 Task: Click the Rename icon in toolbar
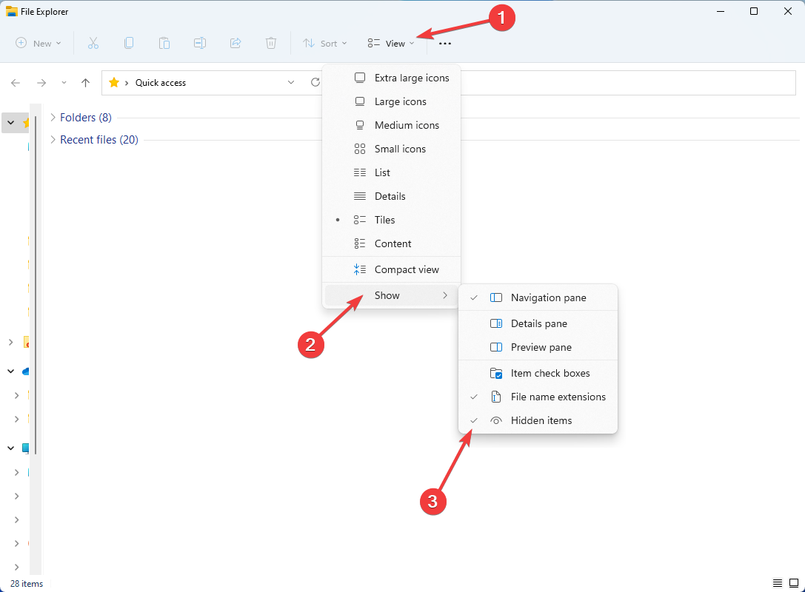[200, 43]
